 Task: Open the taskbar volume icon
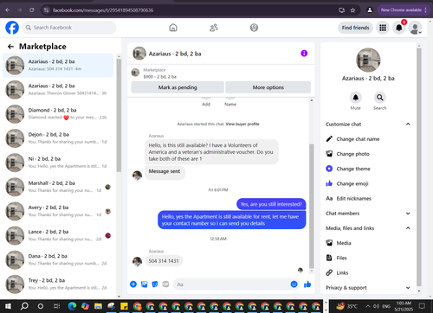point(376,306)
